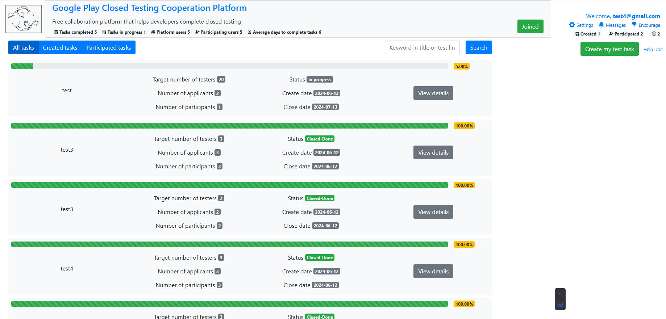
Task: Click the Encourage heart icon
Action: coord(634,25)
